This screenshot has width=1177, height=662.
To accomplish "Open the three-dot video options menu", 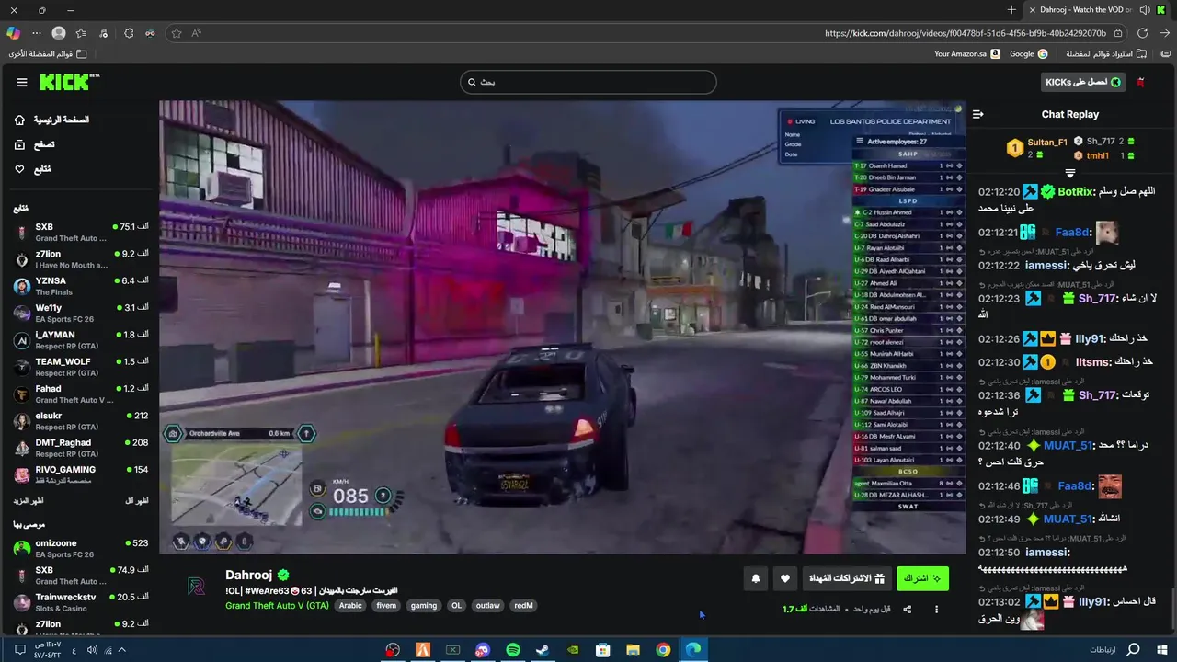I will (x=937, y=609).
